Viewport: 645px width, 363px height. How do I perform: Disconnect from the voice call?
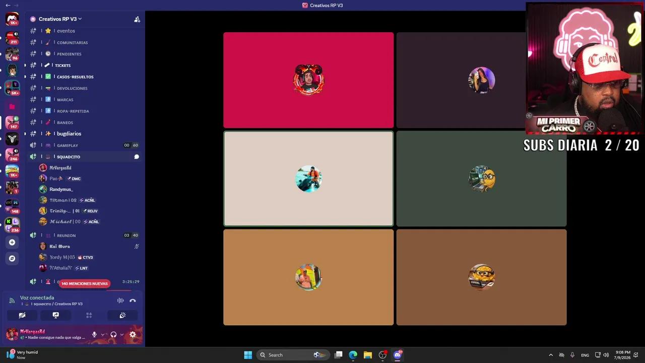133,300
